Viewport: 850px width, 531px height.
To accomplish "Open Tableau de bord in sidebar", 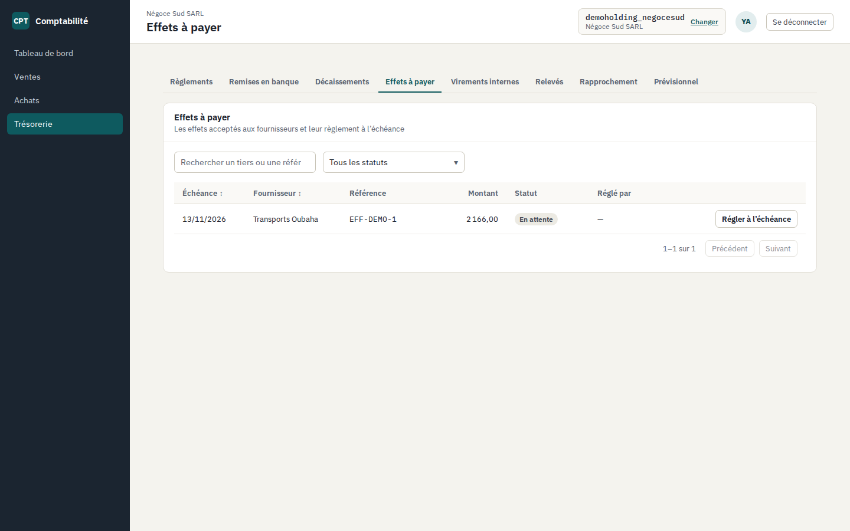I will 65,53.
